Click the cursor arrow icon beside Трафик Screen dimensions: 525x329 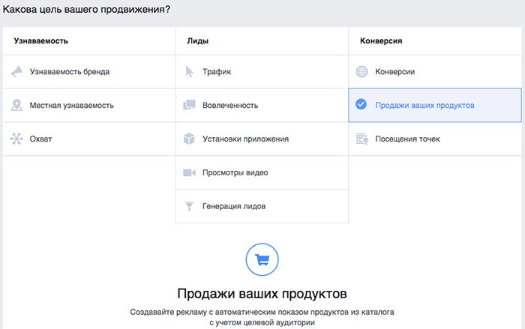coord(189,72)
